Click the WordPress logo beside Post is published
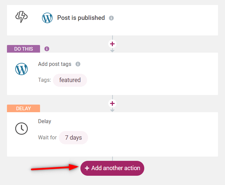 (47, 18)
